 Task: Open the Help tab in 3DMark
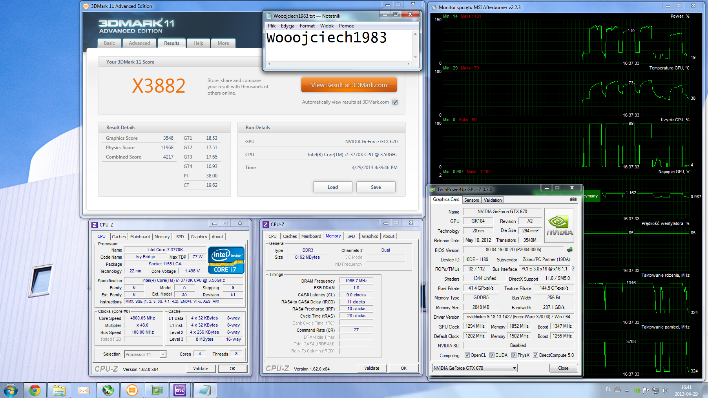pos(198,43)
